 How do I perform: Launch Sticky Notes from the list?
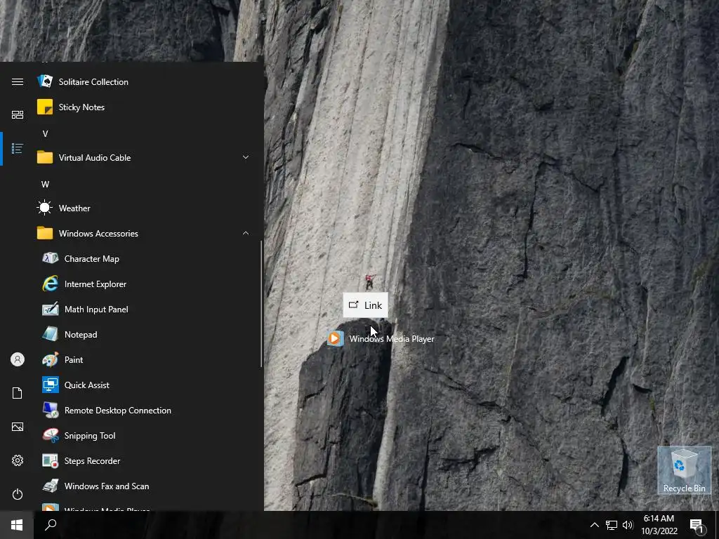click(x=45, y=107)
